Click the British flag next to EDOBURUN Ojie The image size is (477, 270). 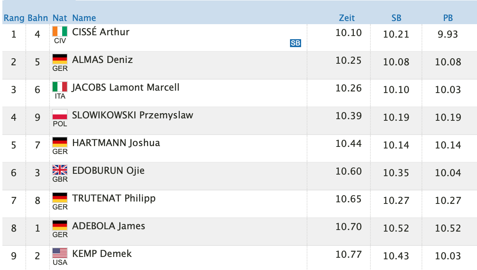[60, 170]
